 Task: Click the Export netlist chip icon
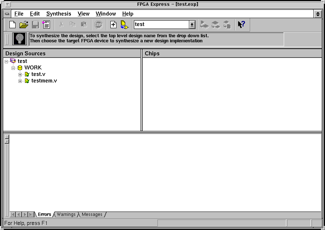[x=227, y=25]
